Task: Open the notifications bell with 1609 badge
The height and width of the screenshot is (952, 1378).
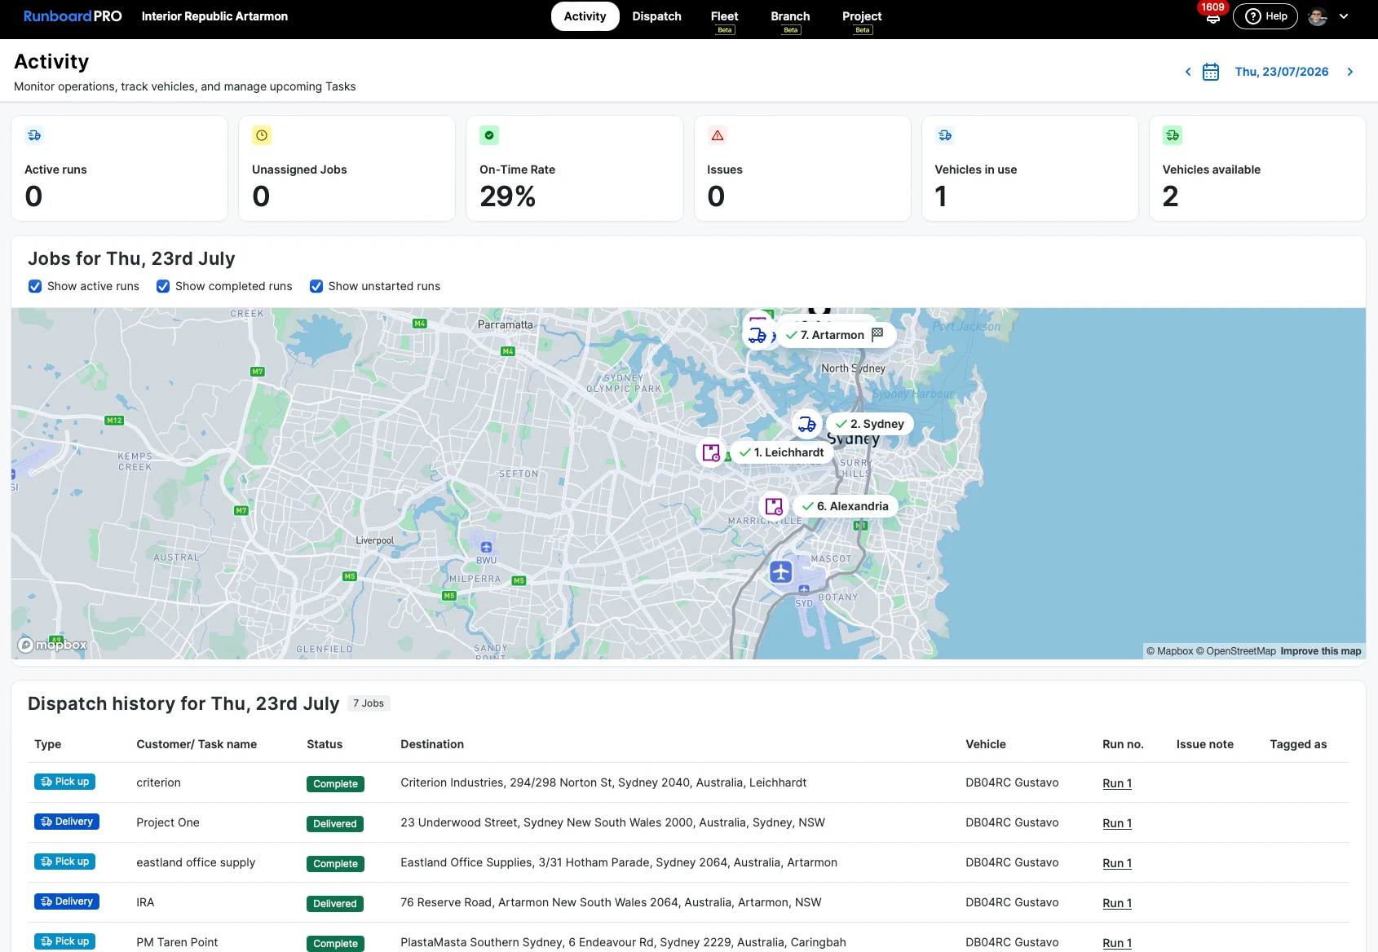Action: tap(1212, 16)
